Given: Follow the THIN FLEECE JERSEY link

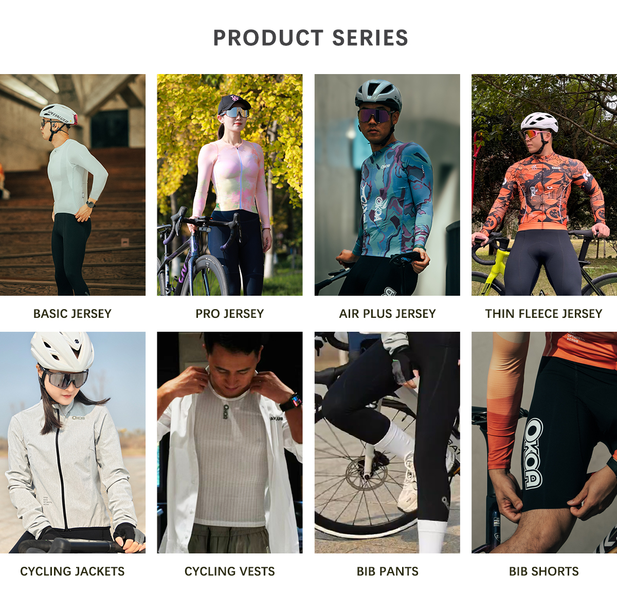Looking at the screenshot, I should pos(543,314).
